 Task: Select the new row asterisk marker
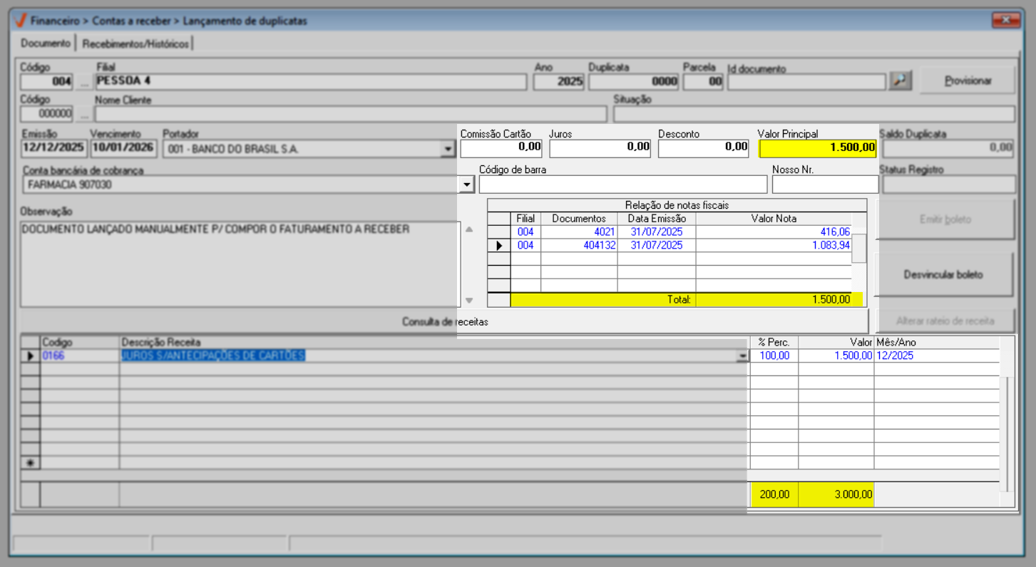tap(30, 463)
